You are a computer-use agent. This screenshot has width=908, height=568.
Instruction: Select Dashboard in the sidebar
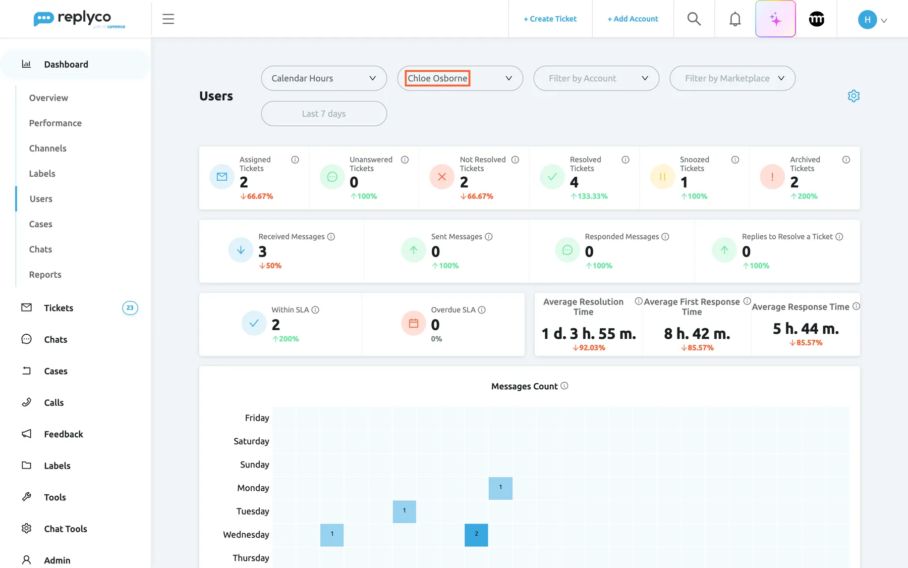pos(76,64)
